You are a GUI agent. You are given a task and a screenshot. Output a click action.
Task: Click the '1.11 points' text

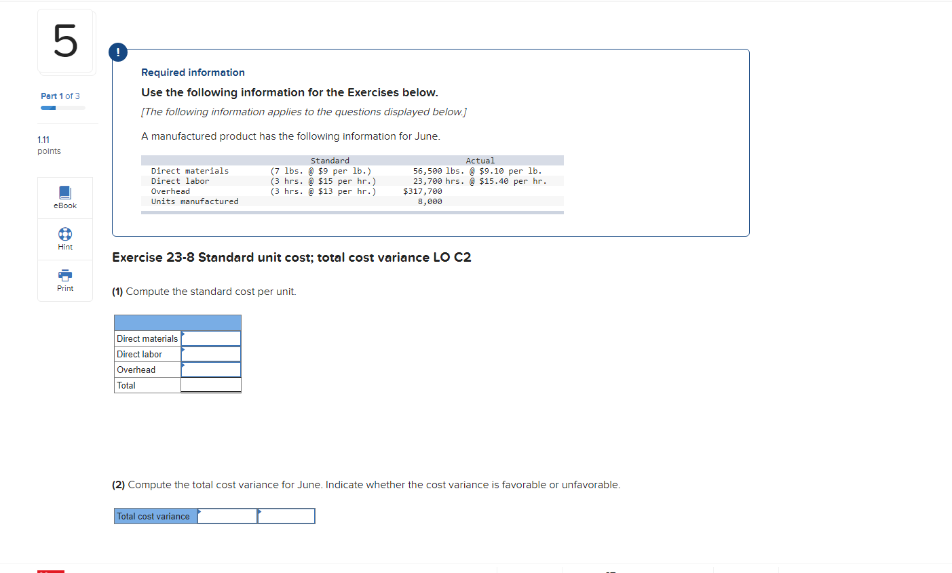(x=49, y=145)
